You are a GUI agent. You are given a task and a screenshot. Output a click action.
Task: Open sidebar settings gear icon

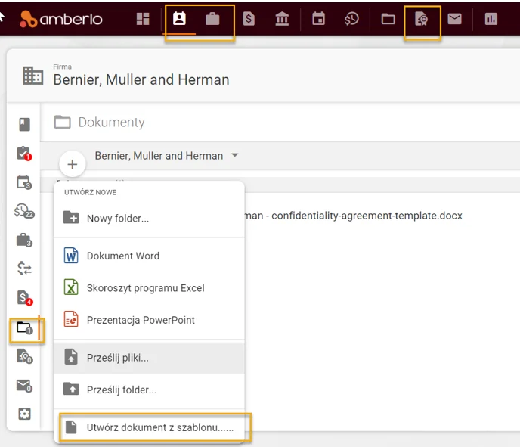pyautogui.click(x=24, y=414)
